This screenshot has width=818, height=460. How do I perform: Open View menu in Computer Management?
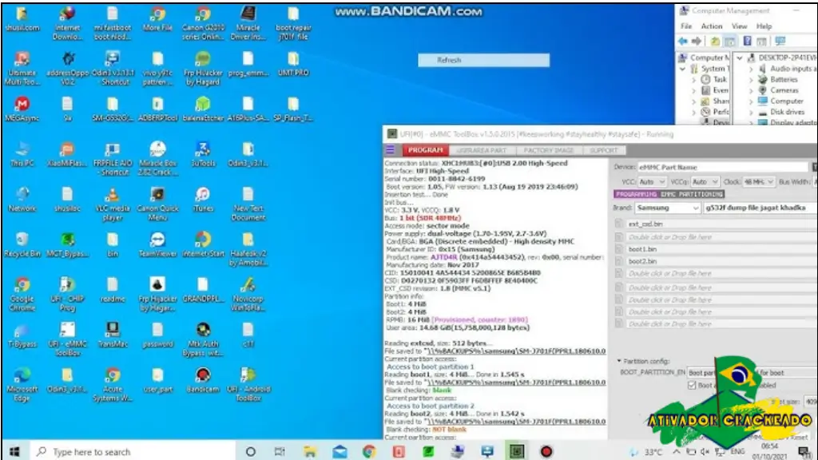(x=739, y=26)
